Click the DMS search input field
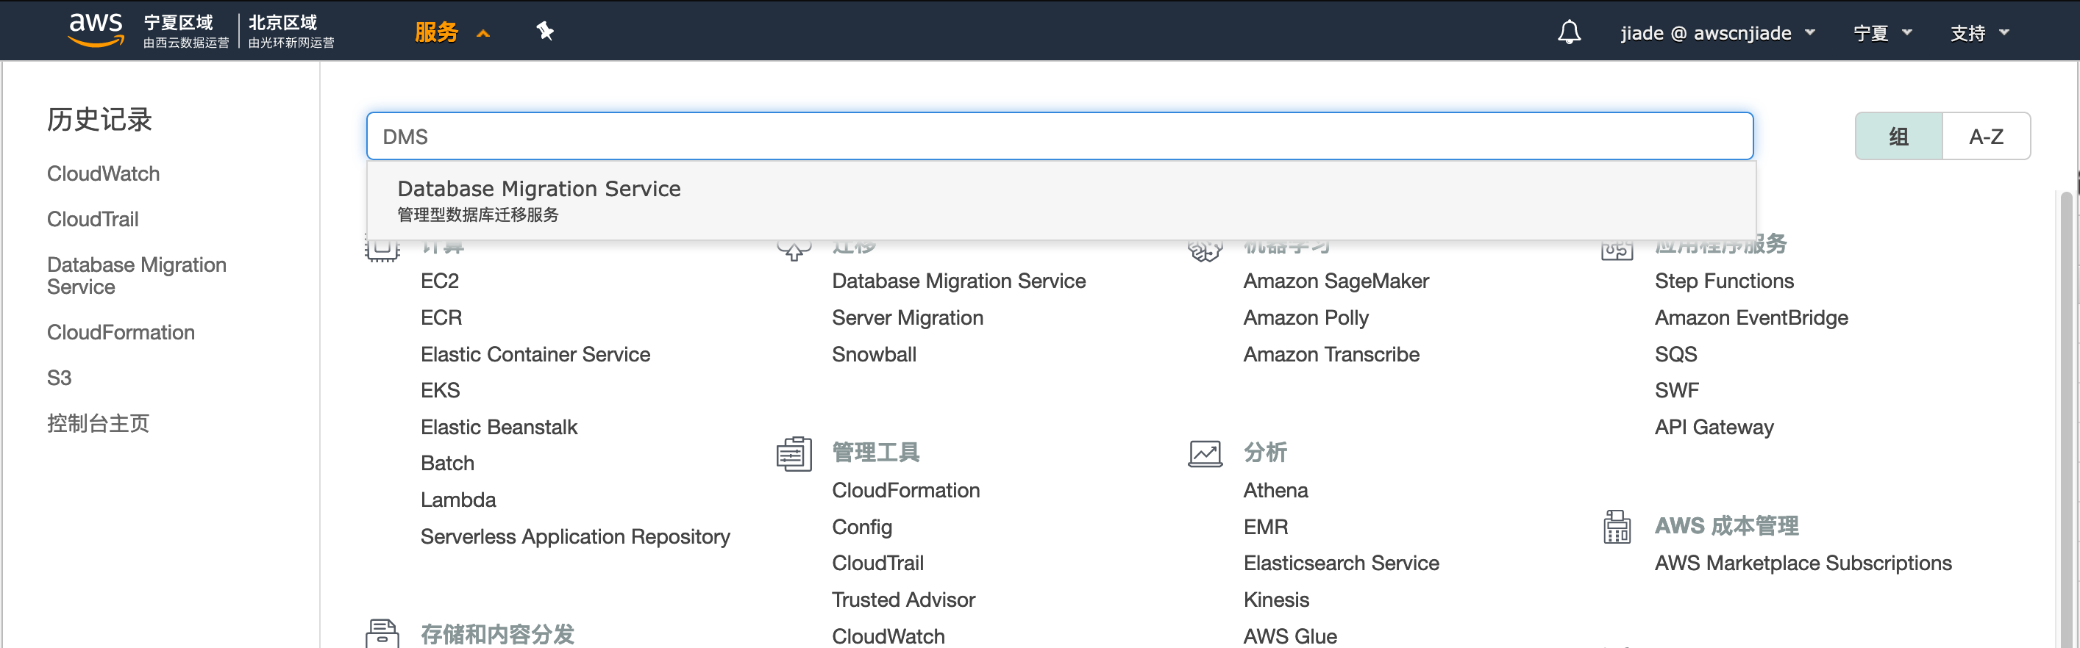The width and height of the screenshot is (2080, 648). pos(1058,137)
